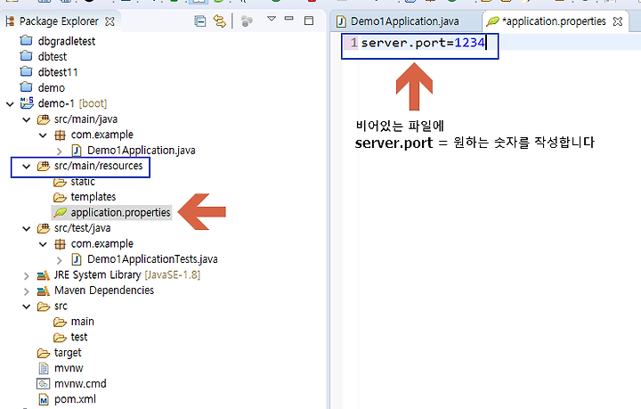Click the dbtest11 project folder icon
The height and width of the screenshot is (409, 641).
point(26,71)
